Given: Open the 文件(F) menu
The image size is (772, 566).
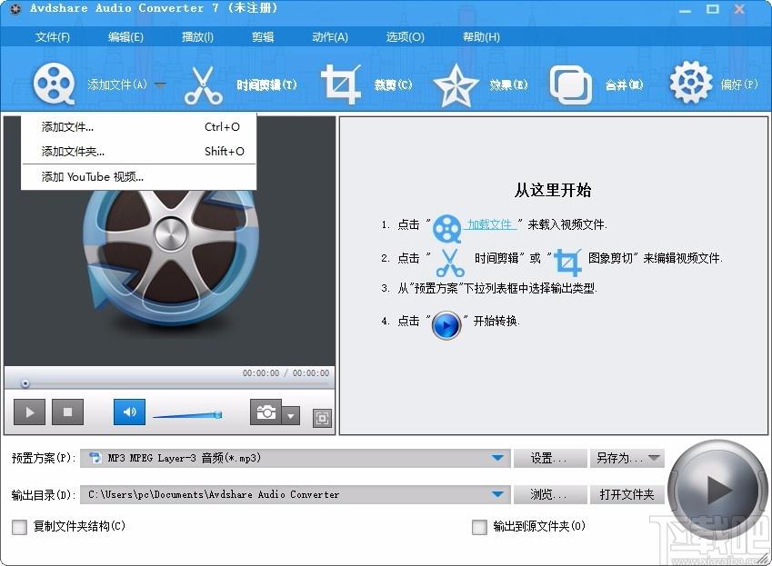Looking at the screenshot, I should pos(53,37).
